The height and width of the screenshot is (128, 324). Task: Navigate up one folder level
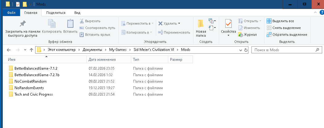pos(31,50)
